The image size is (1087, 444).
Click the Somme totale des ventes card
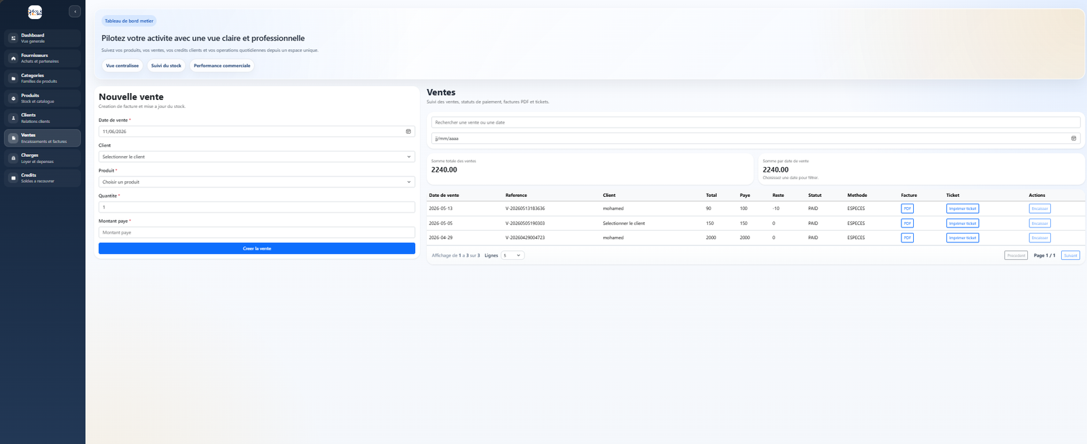[x=590, y=168]
